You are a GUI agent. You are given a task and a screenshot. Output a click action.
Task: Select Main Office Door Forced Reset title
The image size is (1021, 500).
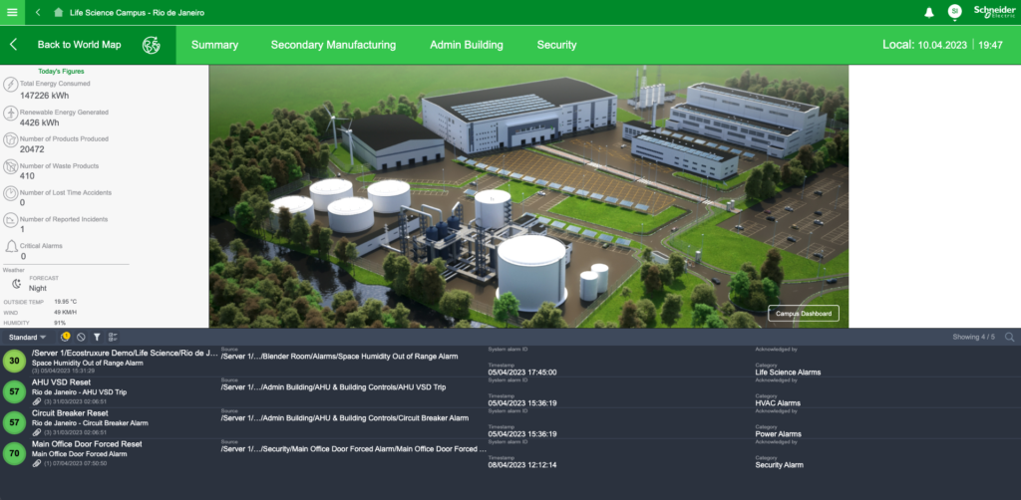[87, 443]
